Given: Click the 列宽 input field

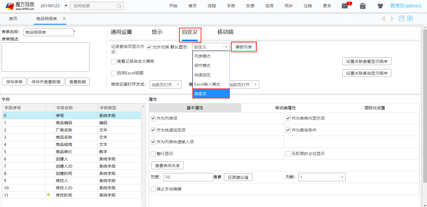Looking at the screenshot, I should (x=188, y=177).
